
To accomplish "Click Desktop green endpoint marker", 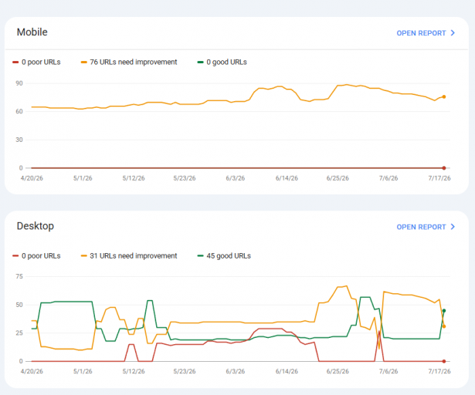I will click(444, 311).
